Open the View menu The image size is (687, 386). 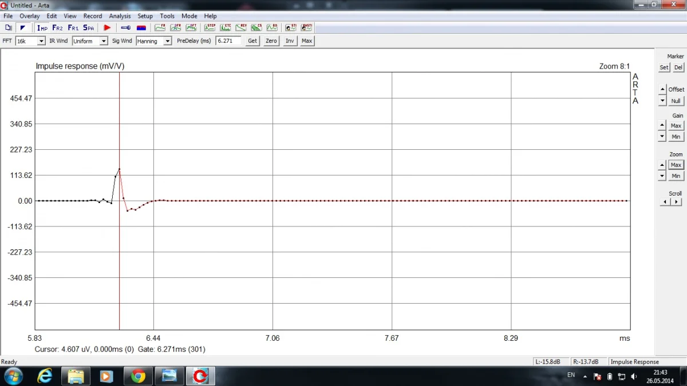(x=70, y=16)
